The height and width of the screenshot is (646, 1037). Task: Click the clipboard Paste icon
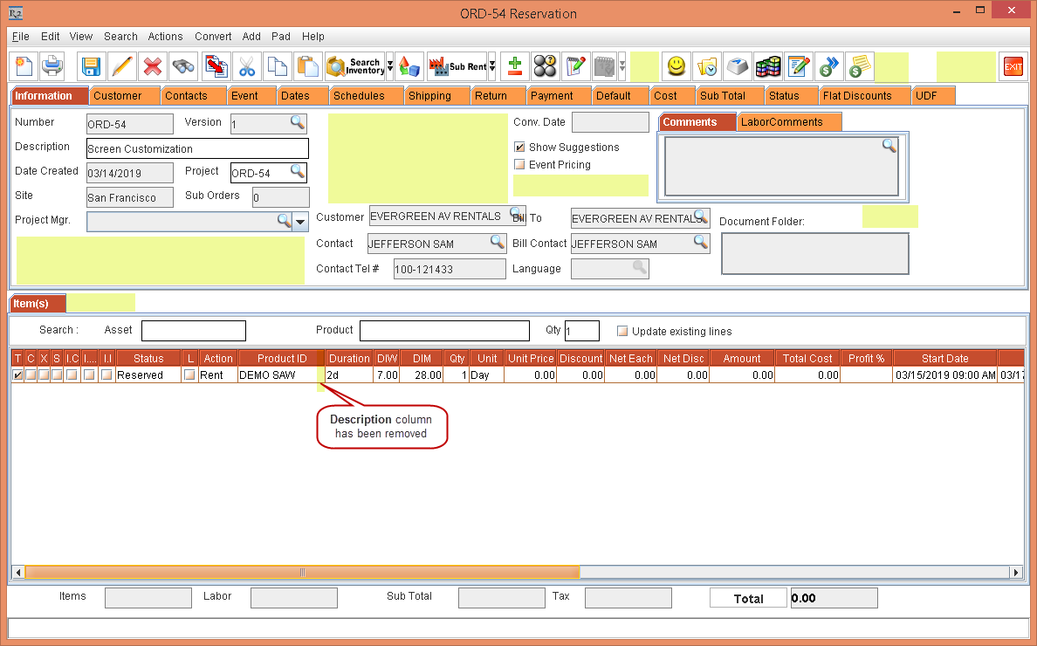(307, 66)
